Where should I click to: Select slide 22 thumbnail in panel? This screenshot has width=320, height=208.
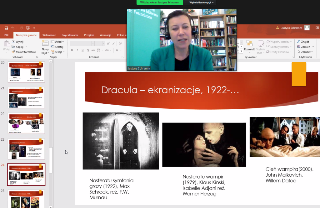point(26,123)
